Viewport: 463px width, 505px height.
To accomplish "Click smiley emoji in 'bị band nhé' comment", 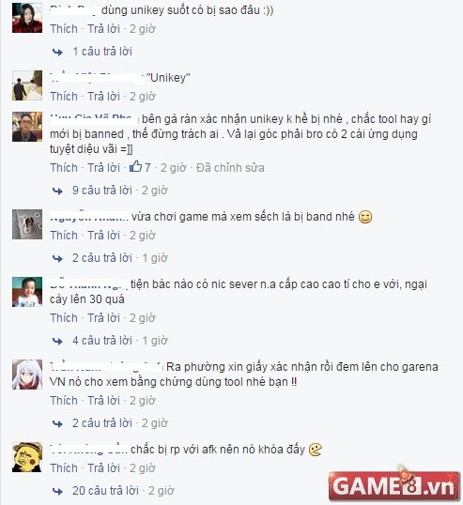I will coord(365,217).
